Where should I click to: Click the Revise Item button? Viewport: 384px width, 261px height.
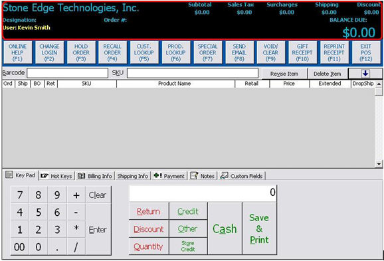tap(284, 74)
